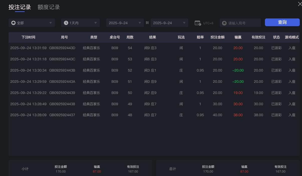Click the blue 查询 query button
This screenshot has height=176, width=302.
[282, 22]
